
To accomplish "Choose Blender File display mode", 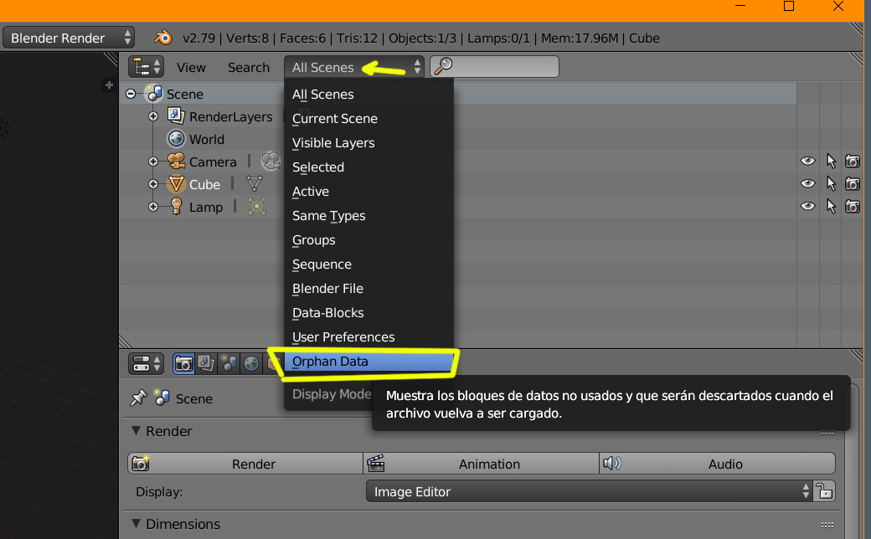I will pos(368,289).
